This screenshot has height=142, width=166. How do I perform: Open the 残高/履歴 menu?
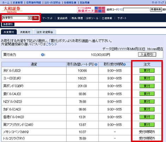pos(77,18)
